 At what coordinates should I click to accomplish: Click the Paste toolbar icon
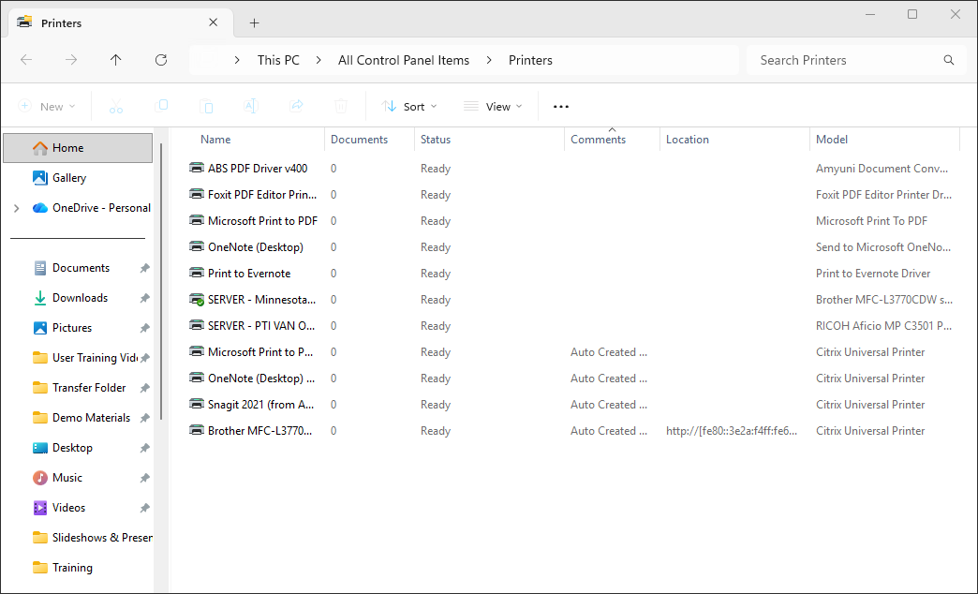[206, 107]
